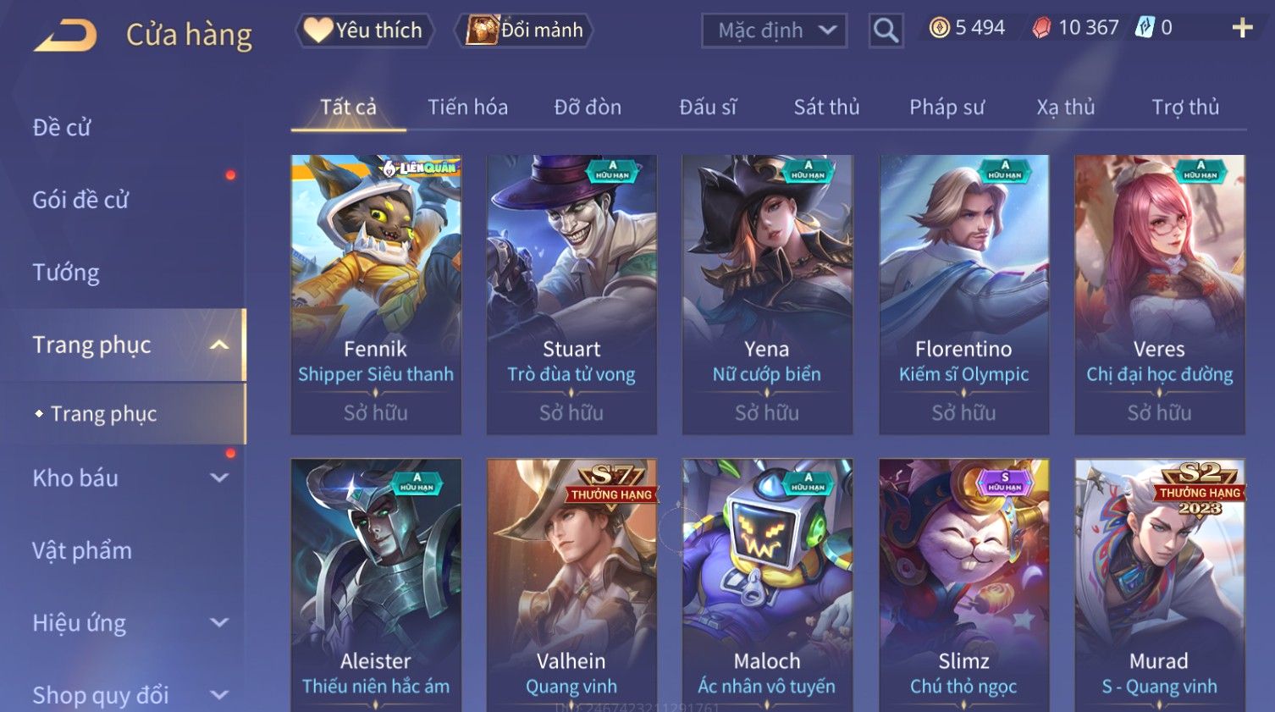This screenshot has height=712, width=1275.
Task: Open the Tướng sidebar entry
Action: 66,273
